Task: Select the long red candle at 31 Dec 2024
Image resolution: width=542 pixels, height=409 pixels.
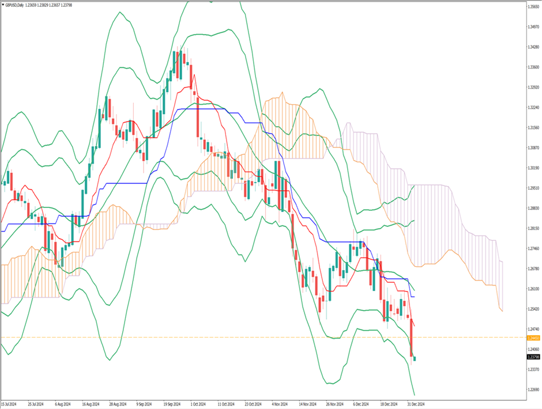Action: tap(412, 337)
